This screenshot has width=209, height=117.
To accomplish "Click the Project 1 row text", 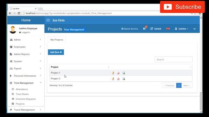I will click(56, 73).
